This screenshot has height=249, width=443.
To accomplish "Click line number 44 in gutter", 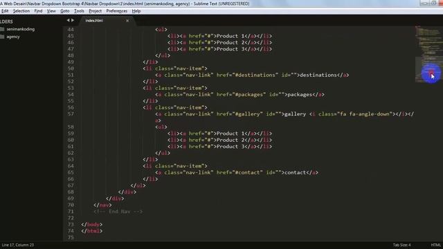I will (x=71, y=29).
